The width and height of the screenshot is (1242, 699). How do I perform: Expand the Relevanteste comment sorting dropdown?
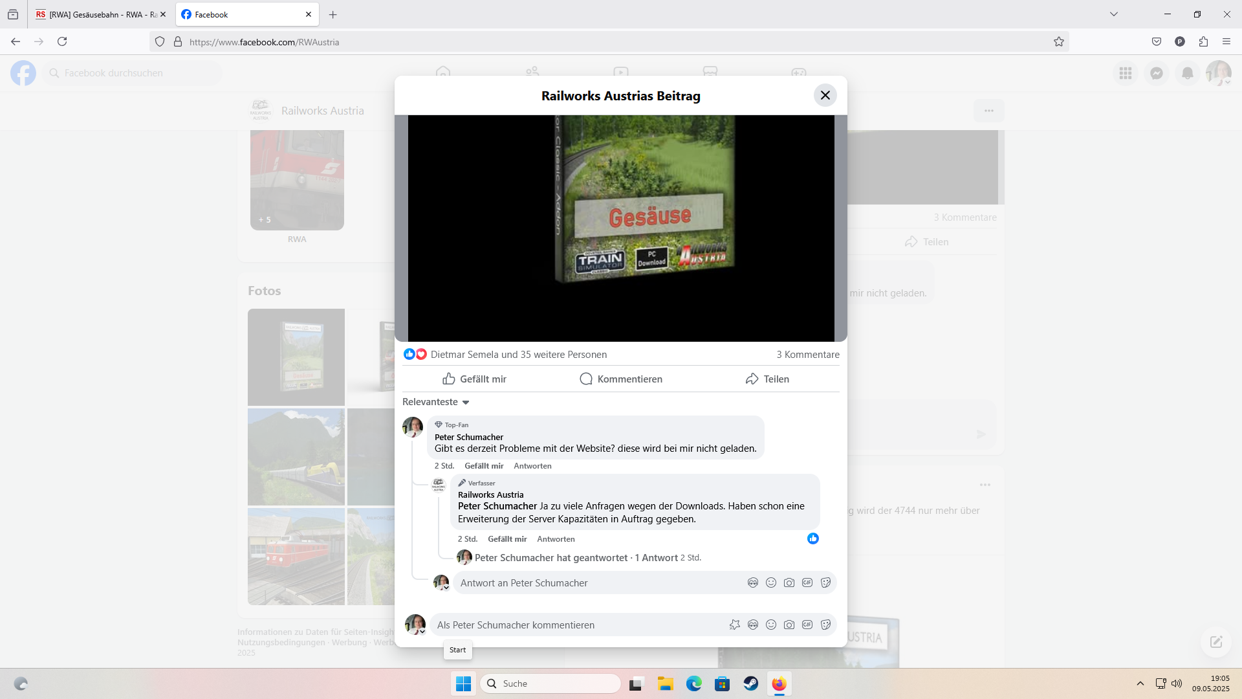435,402
